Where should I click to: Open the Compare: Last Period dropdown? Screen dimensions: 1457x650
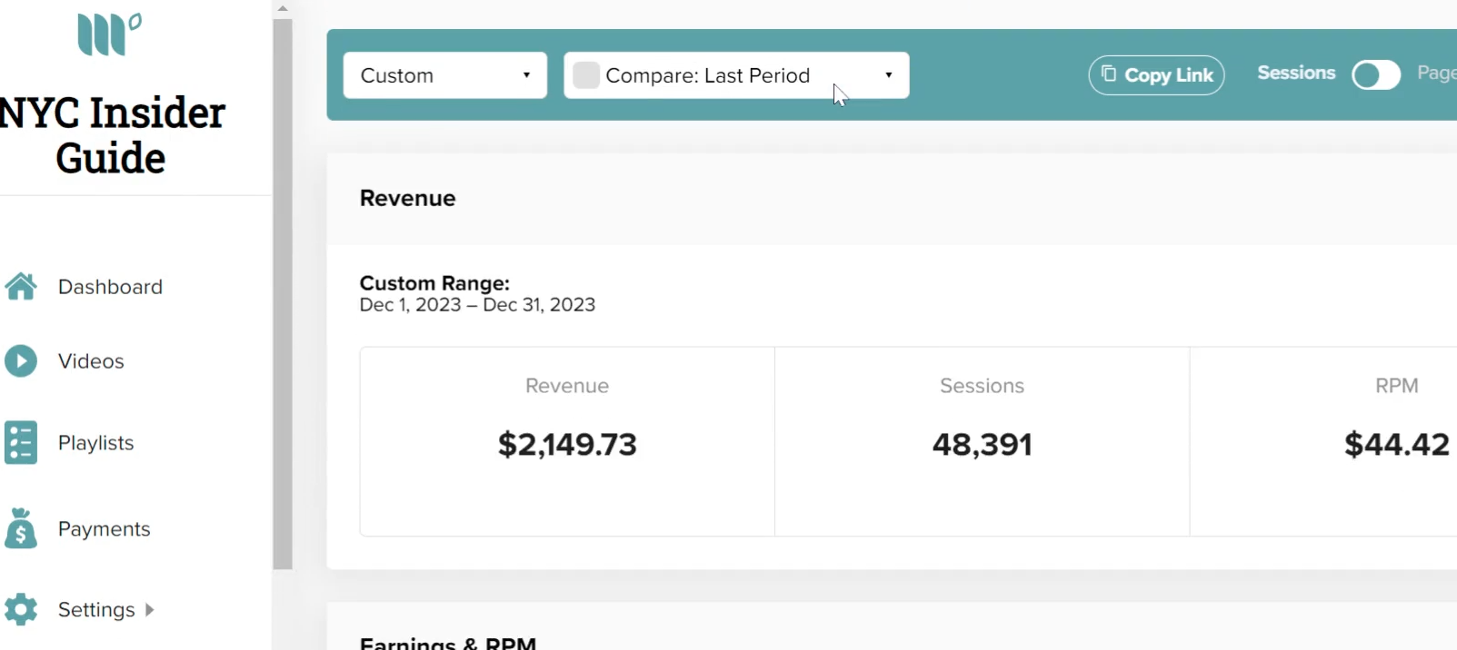tap(736, 75)
